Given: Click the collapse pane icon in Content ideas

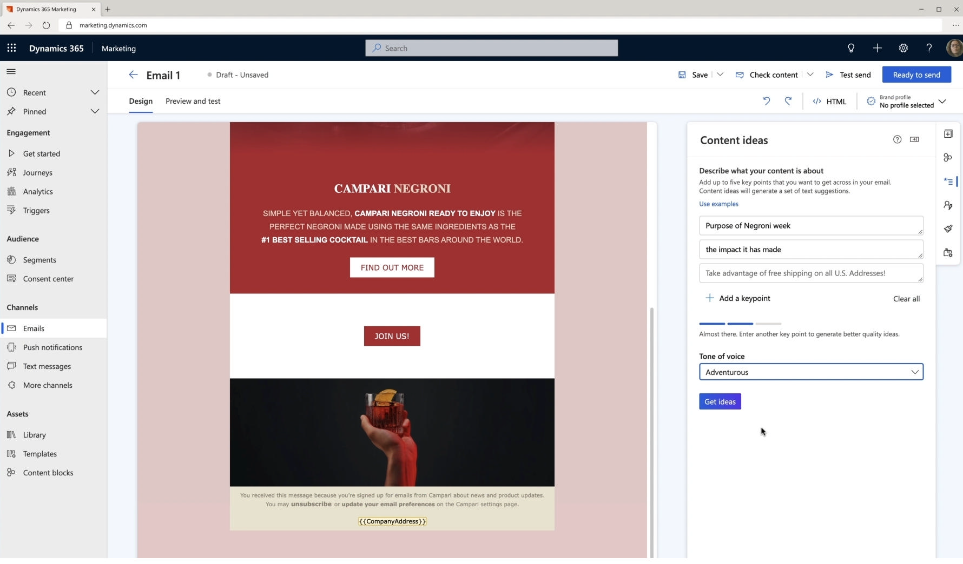Looking at the screenshot, I should 914,139.
